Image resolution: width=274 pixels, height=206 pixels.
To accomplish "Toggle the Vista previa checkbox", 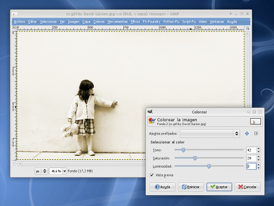I will click(x=152, y=175).
